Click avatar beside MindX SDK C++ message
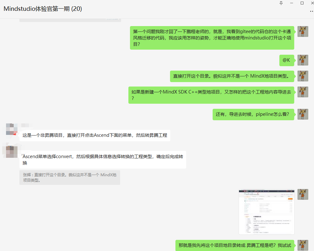The height and width of the screenshot is (251, 314). [303, 92]
